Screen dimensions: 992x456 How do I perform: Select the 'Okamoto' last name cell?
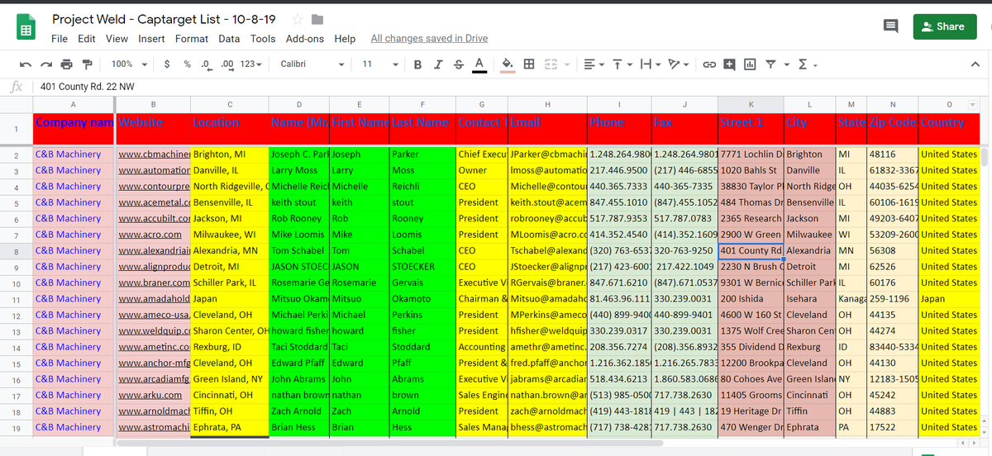pos(422,299)
